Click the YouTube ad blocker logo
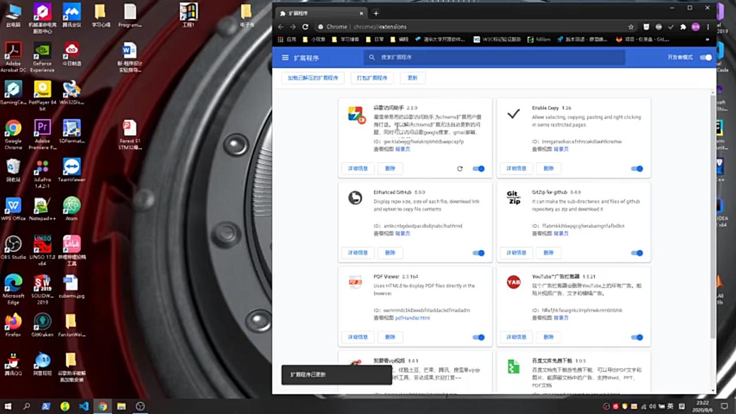The width and height of the screenshot is (736, 414). (x=513, y=282)
